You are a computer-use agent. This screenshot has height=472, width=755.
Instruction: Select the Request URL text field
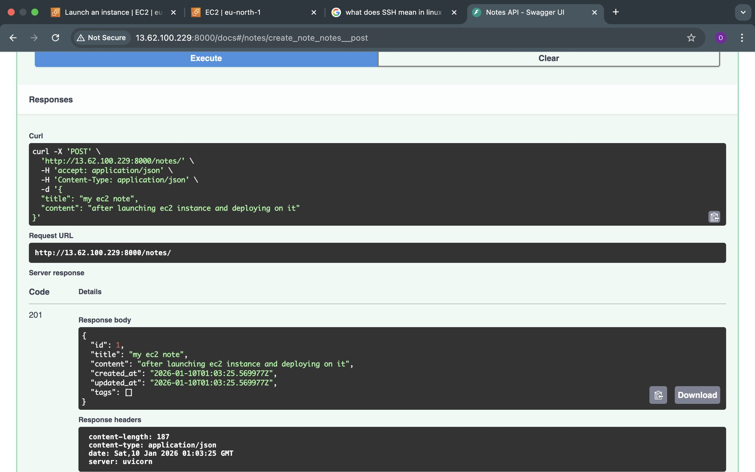pos(377,253)
